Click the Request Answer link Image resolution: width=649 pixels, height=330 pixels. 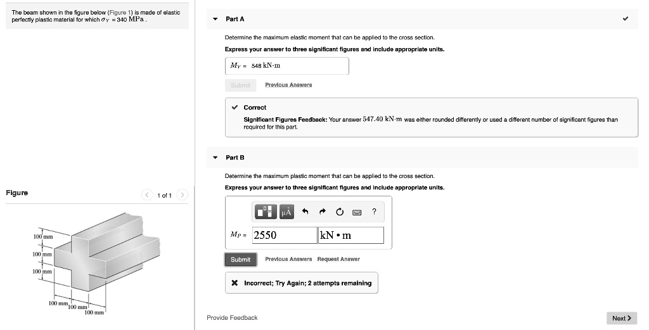pos(338,259)
